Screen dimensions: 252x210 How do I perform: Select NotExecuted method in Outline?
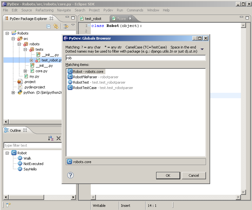pos(33,164)
